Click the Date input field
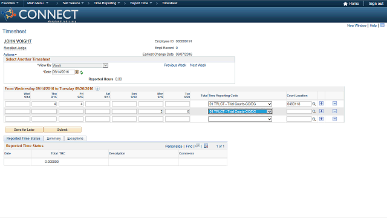387x218 pixels. click(63, 72)
